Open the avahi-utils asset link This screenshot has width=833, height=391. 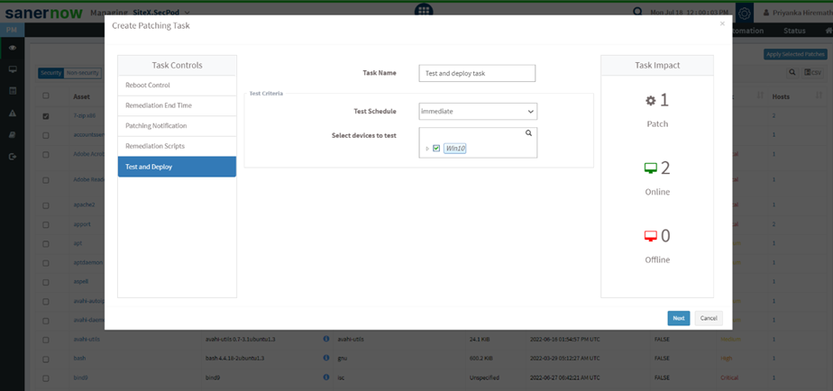[86, 339]
